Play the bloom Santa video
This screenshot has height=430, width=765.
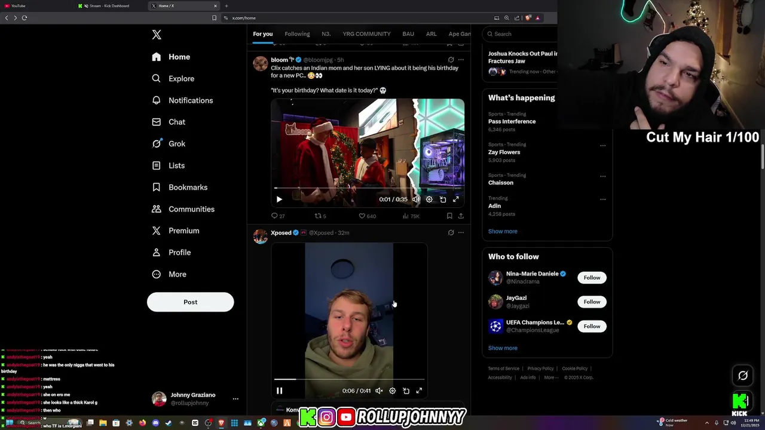click(279, 199)
